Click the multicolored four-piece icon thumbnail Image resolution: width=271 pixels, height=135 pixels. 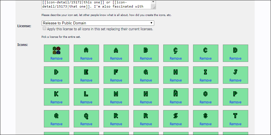click(57, 50)
